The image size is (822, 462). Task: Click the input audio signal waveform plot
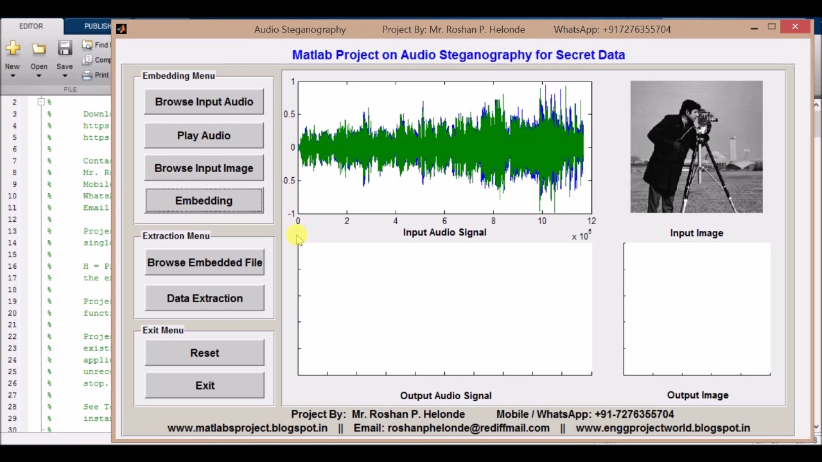click(444, 148)
